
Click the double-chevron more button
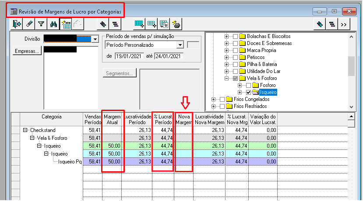click(x=344, y=24)
